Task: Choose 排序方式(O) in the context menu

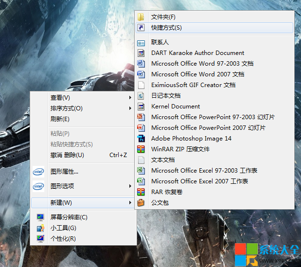Action: point(83,108)
